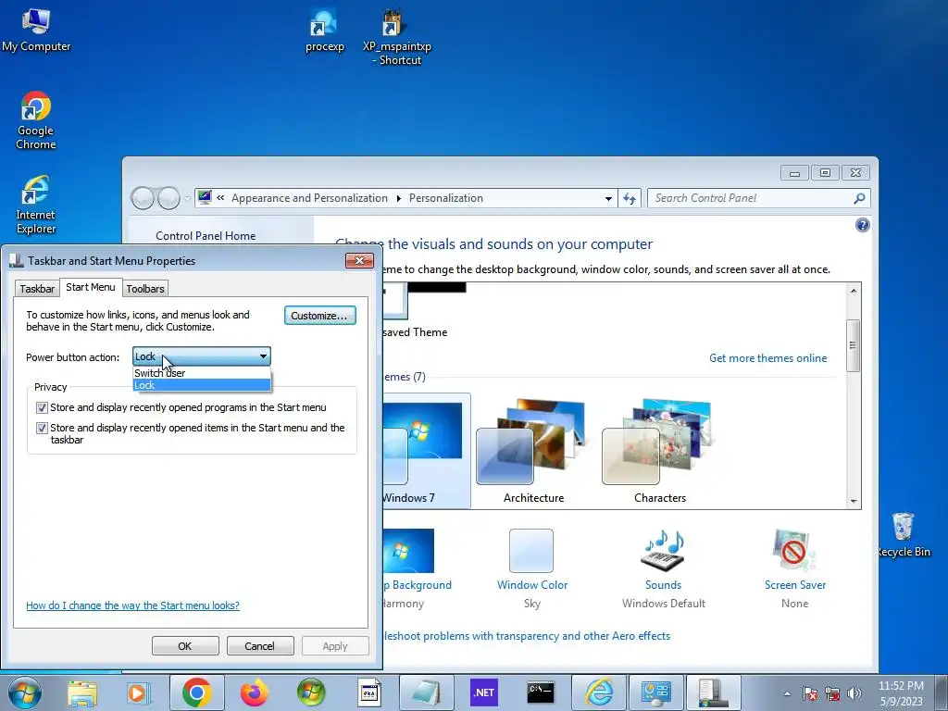Click the Notepad taskbar icon
The image size is (948, 711).
click(426, 692)
